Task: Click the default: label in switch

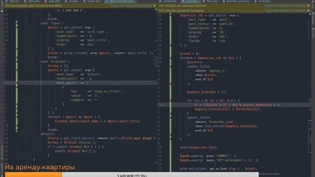Action: (48, 134)
